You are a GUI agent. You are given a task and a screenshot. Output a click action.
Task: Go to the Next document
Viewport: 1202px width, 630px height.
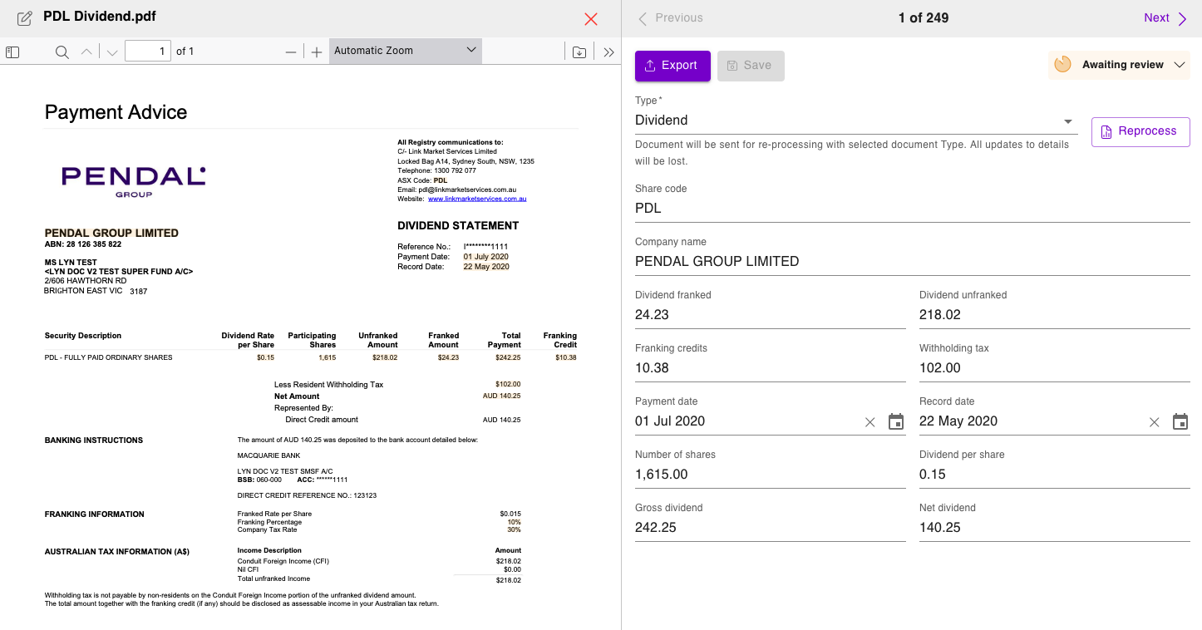[1165, 17]
